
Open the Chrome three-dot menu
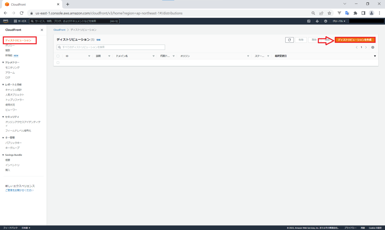coord(380,13)
